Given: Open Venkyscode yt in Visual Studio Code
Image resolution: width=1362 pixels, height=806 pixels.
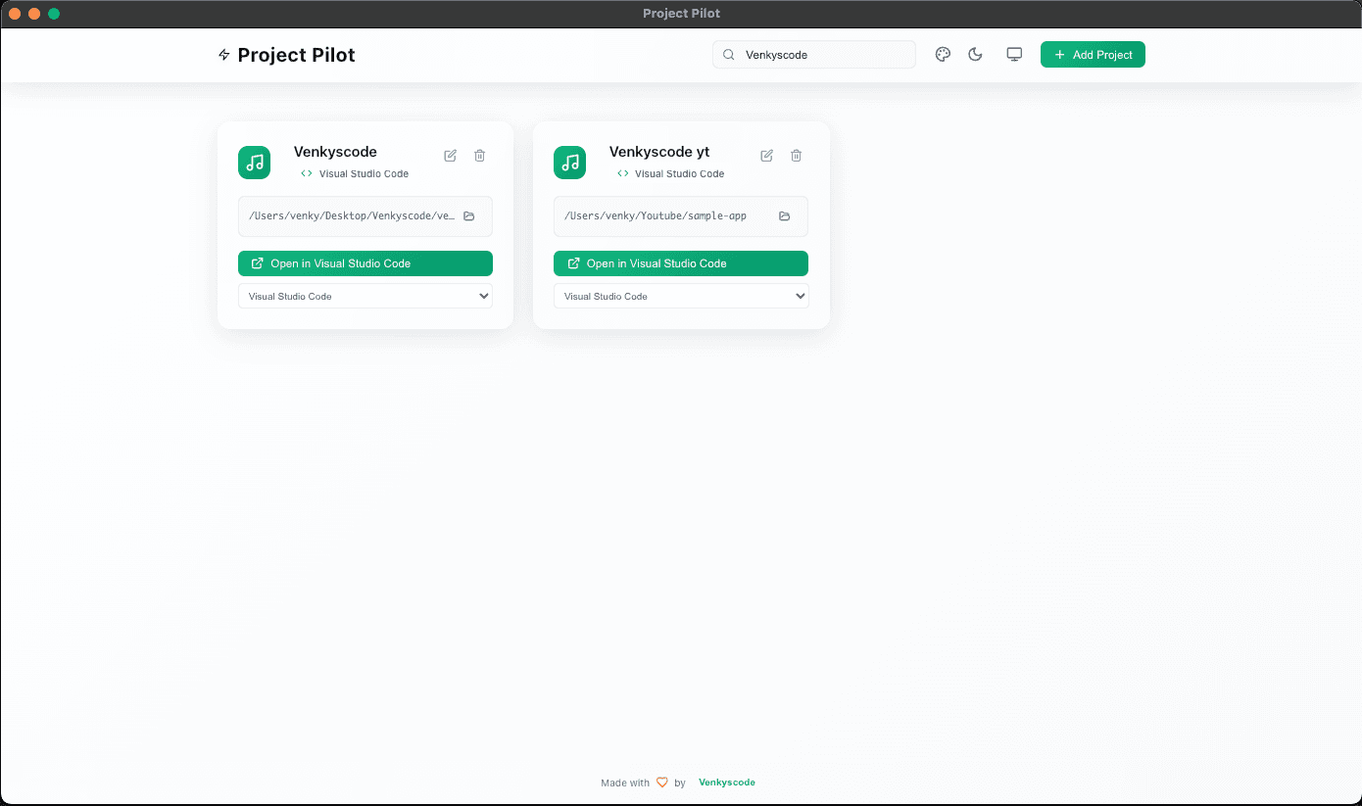Looking at the screenshot, I should [680, 263].
